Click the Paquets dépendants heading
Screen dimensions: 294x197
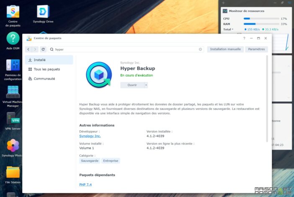tap(97, 175)
